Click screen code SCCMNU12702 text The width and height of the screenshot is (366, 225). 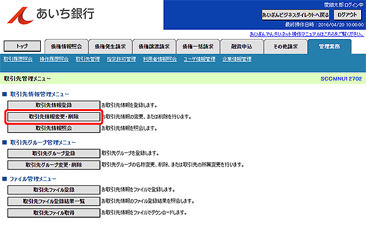point(341,79)
